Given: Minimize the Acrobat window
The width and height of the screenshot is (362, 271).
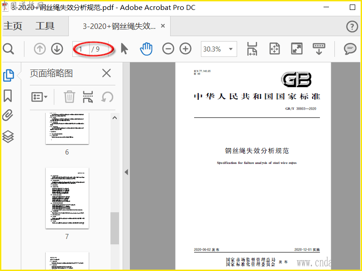Looking at the screenshot, I should (326, 7).
